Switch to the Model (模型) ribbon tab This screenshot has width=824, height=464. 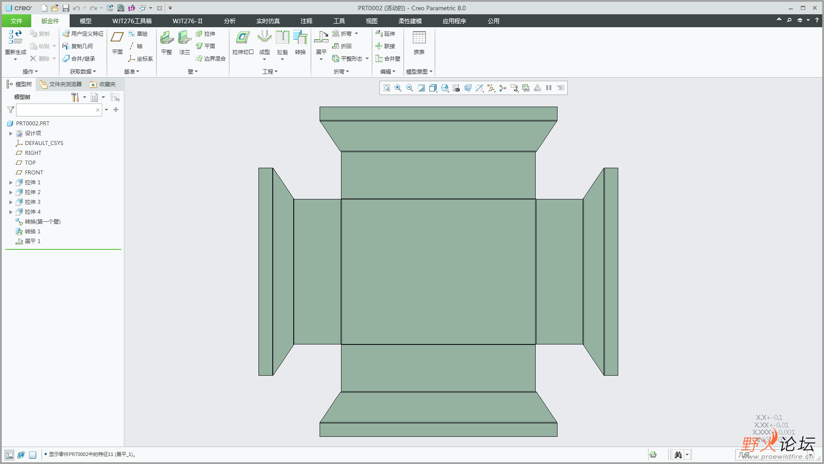pyautogui.click(x=86, y=21)
